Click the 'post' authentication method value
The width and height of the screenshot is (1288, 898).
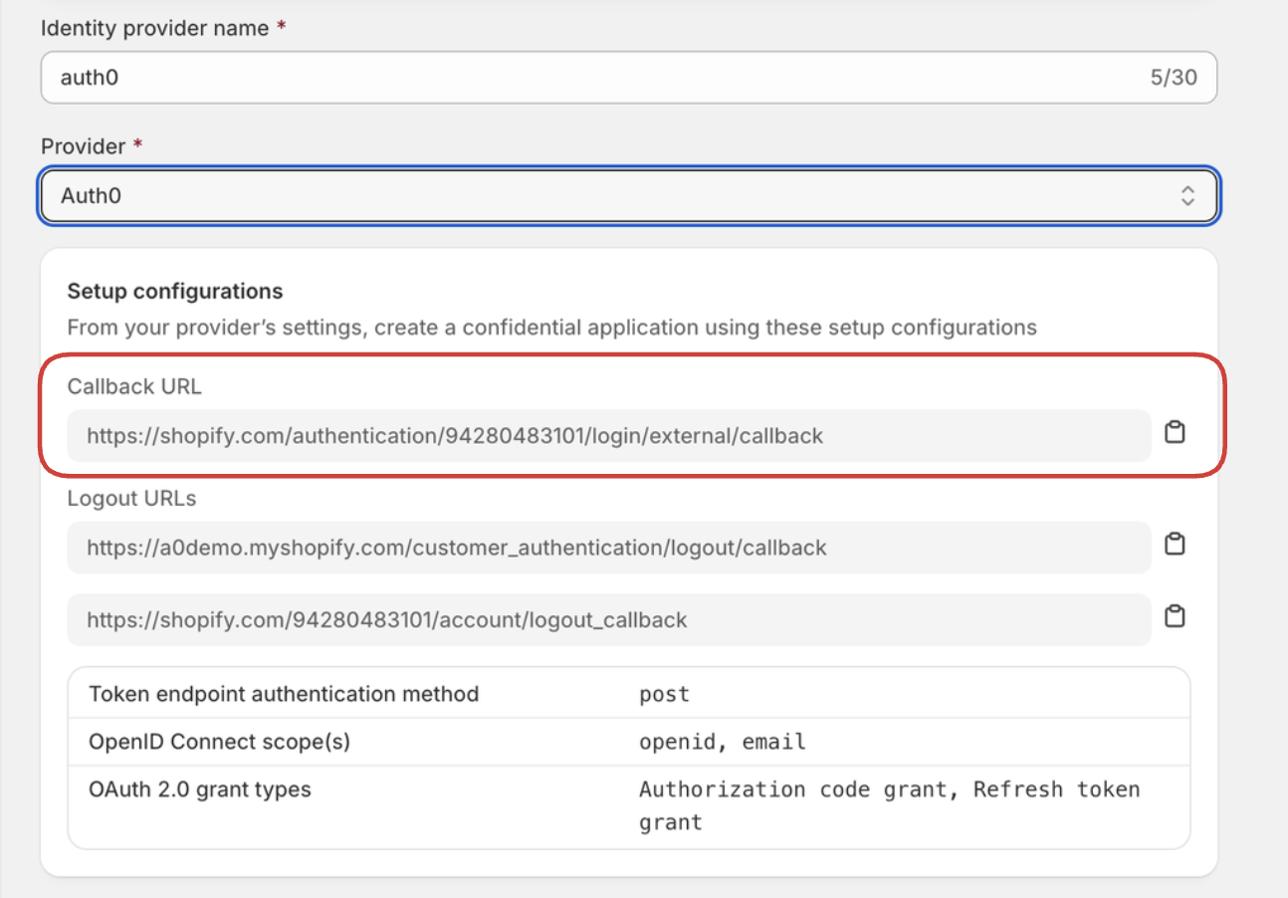coord(664,694)
